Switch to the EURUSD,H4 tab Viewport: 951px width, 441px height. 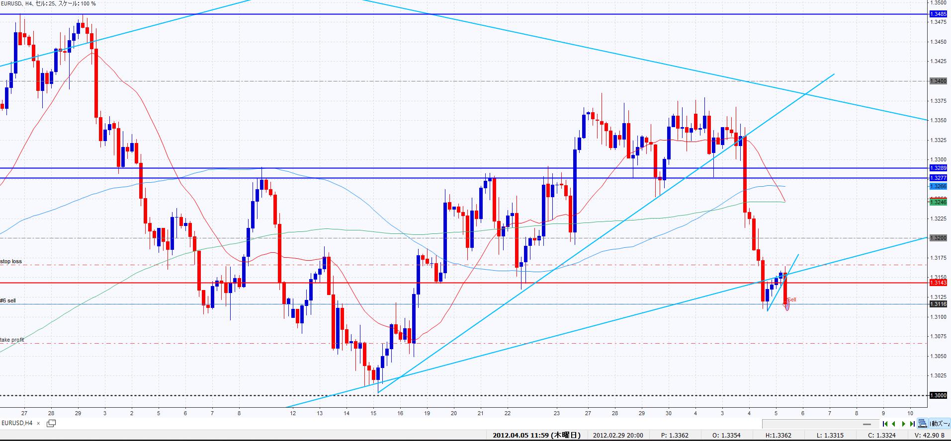point(17,423)
